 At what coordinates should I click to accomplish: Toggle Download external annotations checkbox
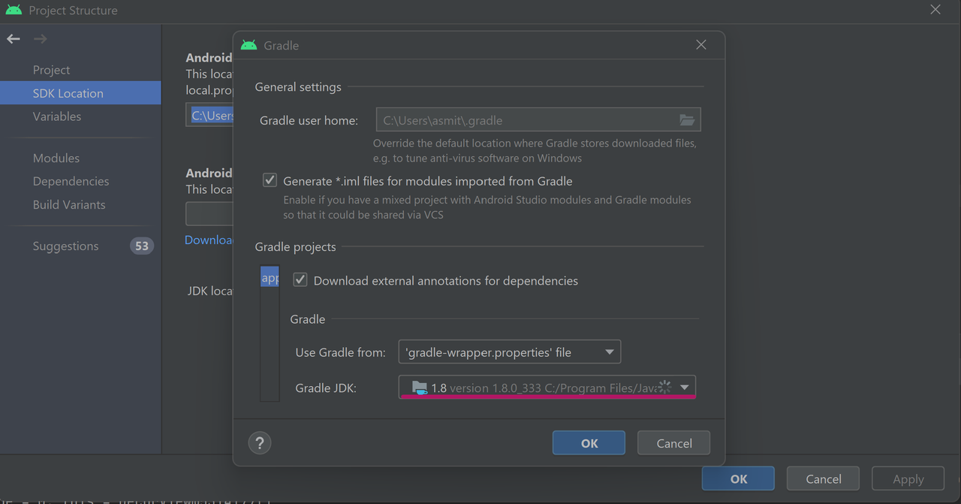coord(300,280)
